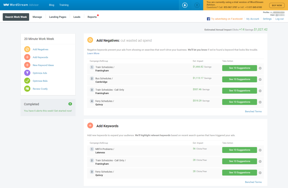288x188 pixels.
Task: Click the BUY NOW button
Action: [277, 5]
